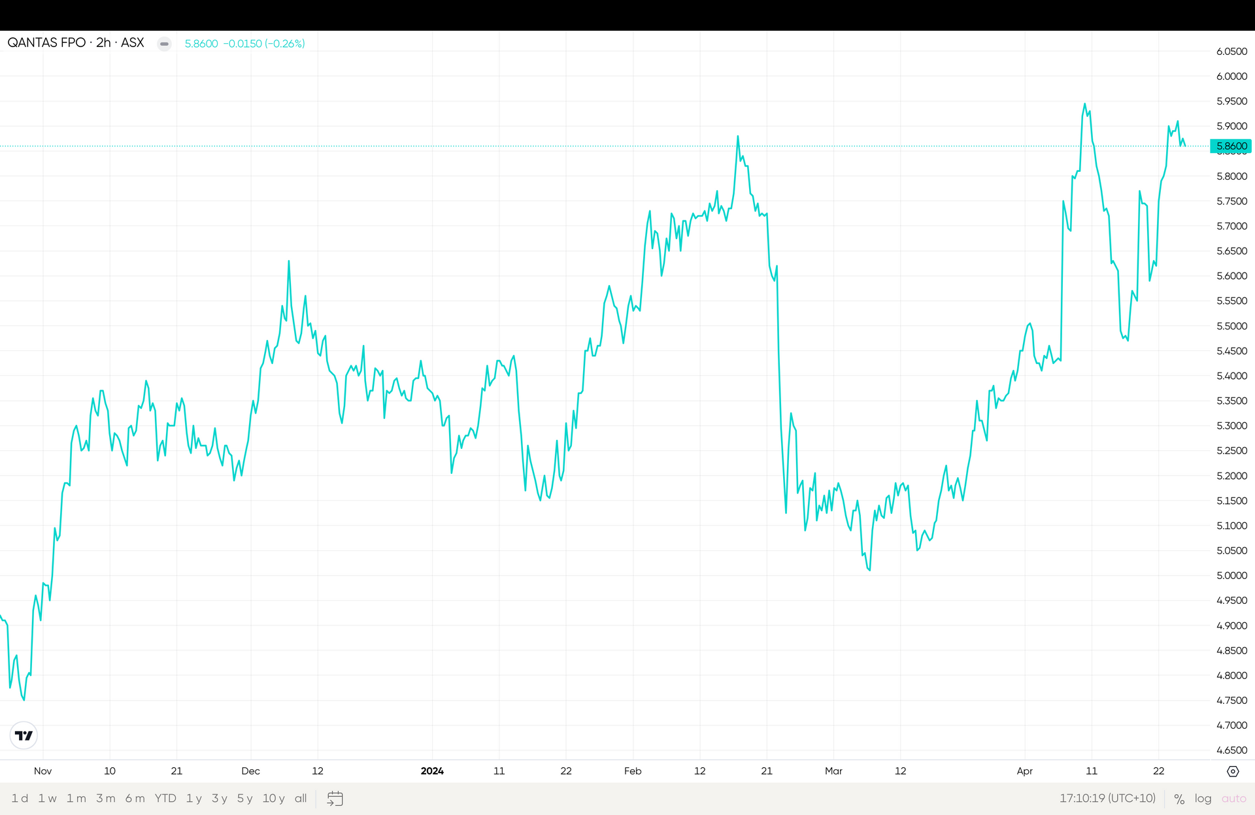The image size is (1255, 815).
Task: Click the current price label 5.8600 on axis
Action: 1231,146
